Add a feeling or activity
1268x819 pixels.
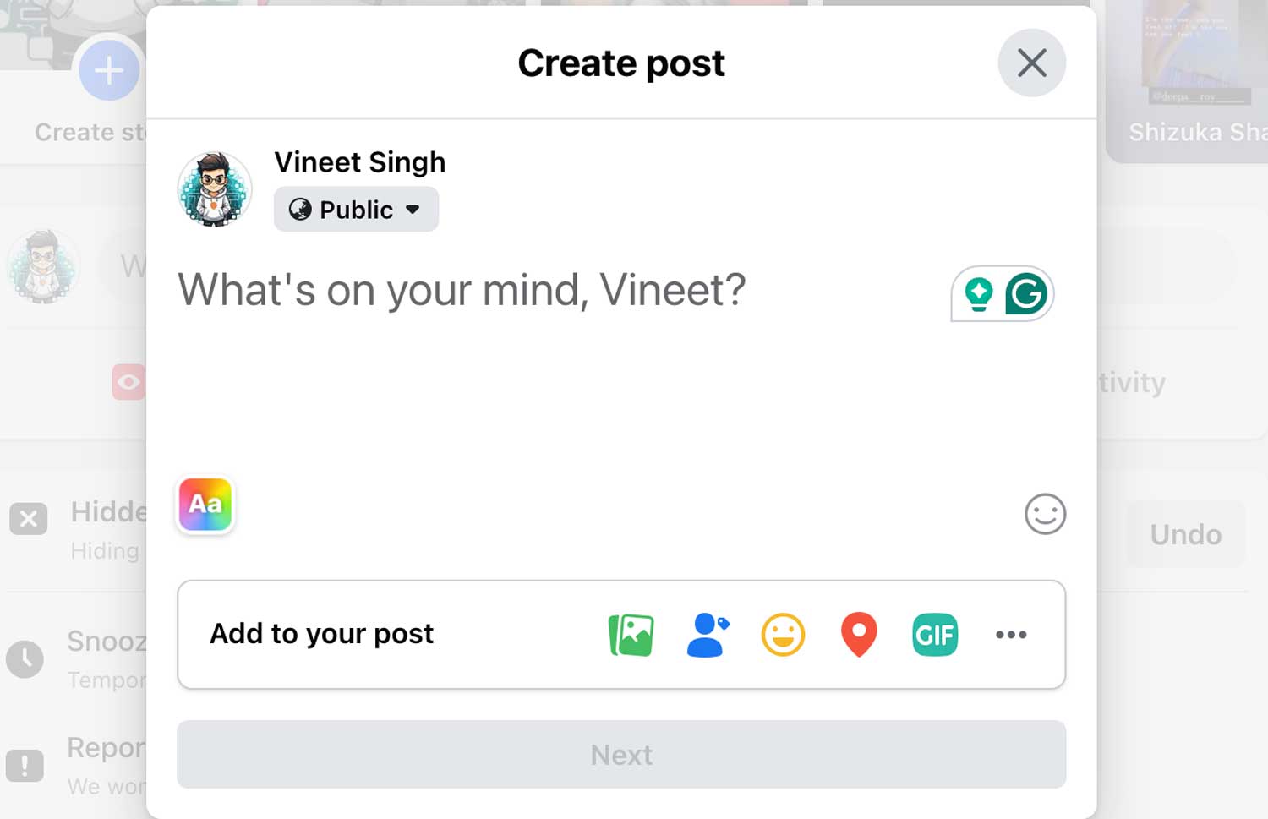point(783,635)
